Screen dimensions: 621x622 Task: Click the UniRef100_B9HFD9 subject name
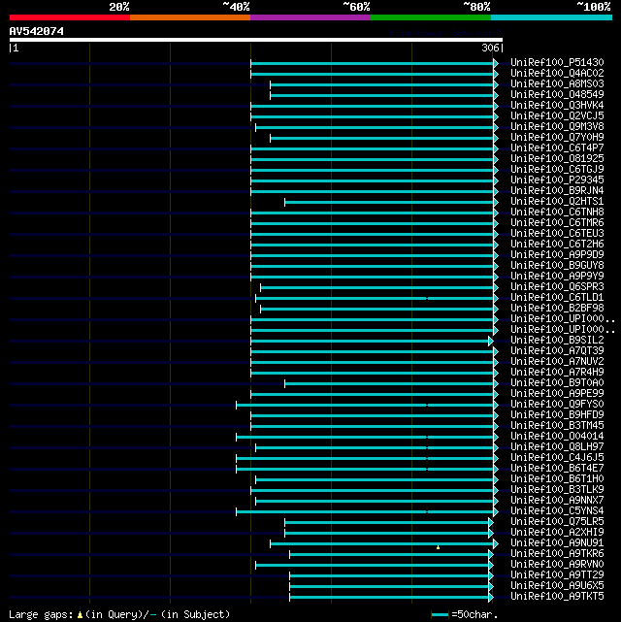(557, 415)
